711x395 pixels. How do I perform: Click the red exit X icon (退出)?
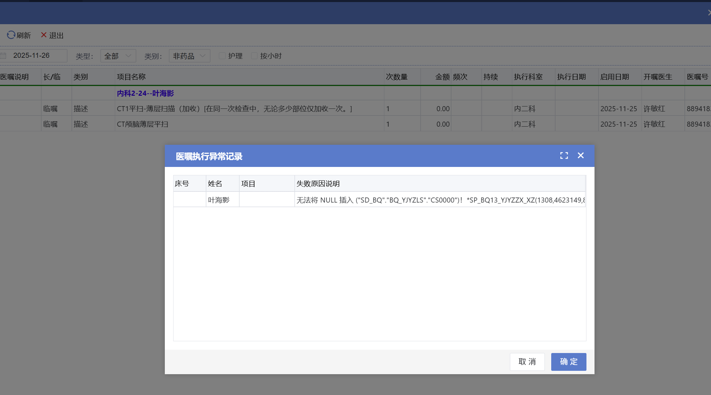click(44, 35)
